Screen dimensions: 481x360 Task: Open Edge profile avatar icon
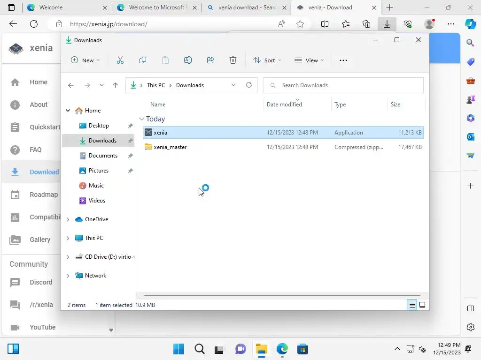429,24
